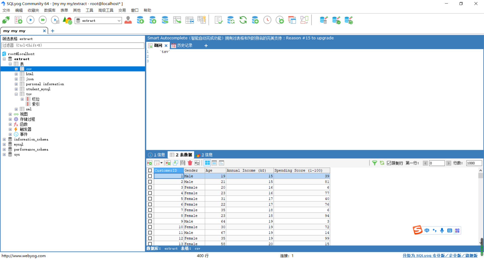Check the row checkbox for CustomerID 2

pos(150,182)
